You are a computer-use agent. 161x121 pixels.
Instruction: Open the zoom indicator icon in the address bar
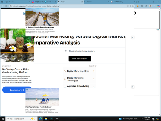(x=128, y=6)
